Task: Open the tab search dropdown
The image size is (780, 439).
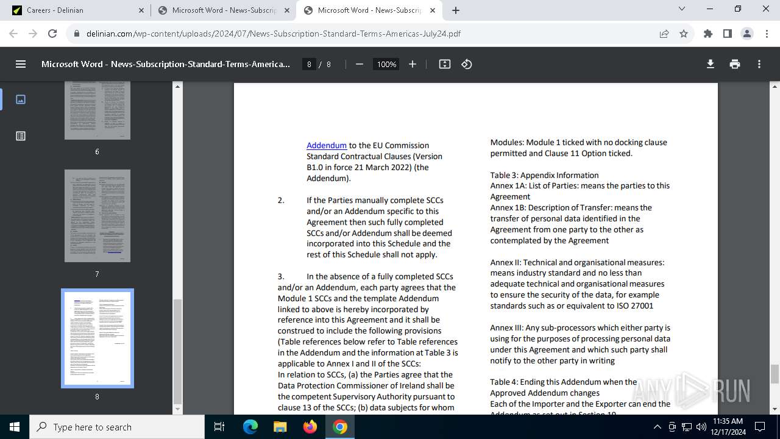Action: pyautogui.click(x=682, y=9)
